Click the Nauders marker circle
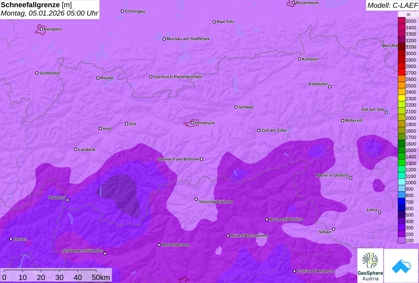The width and height of the screenshot is (419, 283). [67, 200]
